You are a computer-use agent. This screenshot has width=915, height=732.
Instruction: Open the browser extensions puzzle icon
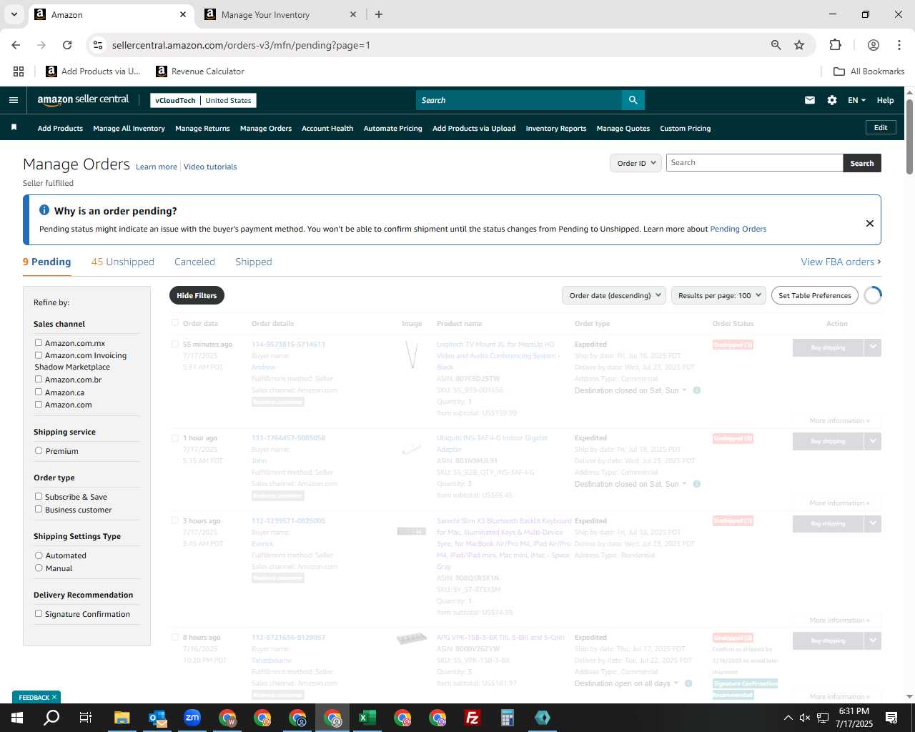click(835, 45)
